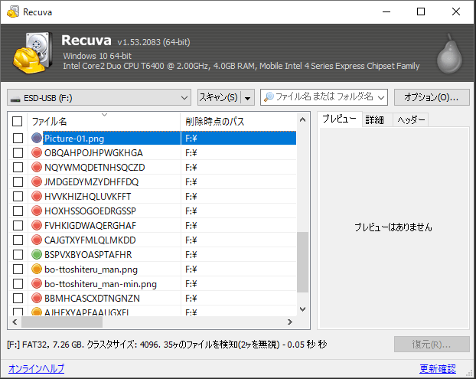Select the CAJGTXYFMLQLMKDD file name

click(x=90, y=240)
